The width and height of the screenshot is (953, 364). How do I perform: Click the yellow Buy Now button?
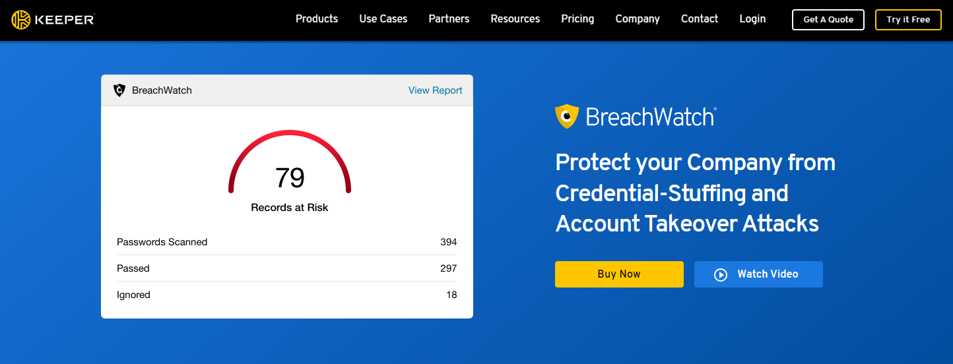coord(619,274)
